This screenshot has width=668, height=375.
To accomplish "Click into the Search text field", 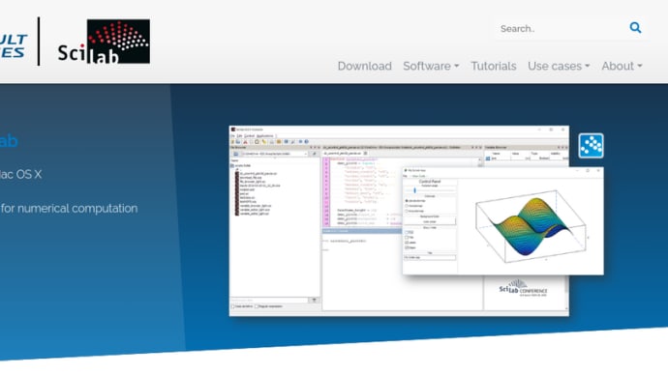I will (561, 28).
